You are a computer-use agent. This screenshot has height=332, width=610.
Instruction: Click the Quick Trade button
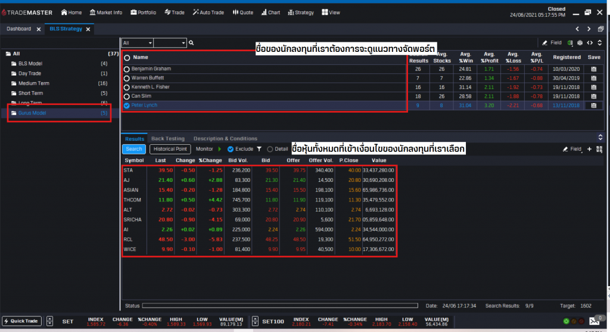(x=22, y=321)
